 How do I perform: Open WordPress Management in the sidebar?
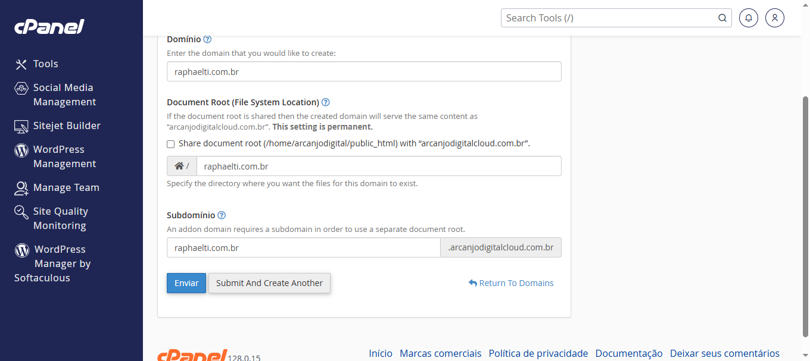[x=64, y=156]
